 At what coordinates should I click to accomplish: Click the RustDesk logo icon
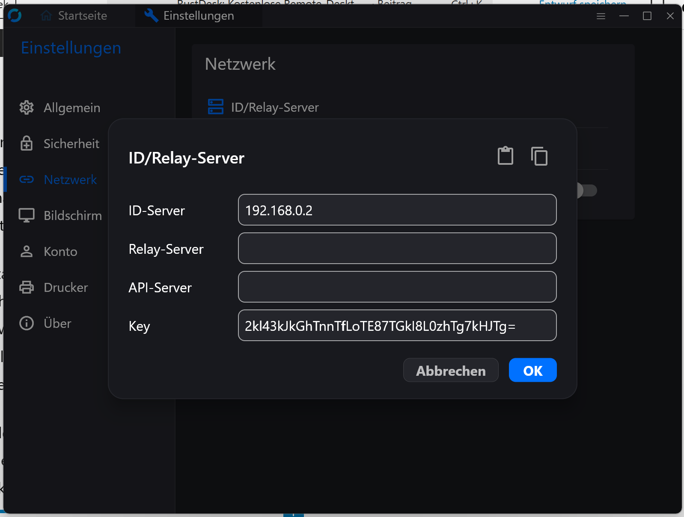[x=15, y=16]
